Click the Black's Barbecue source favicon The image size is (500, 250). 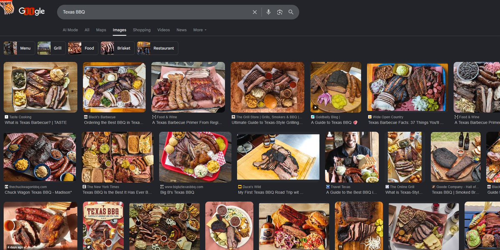pyautogui.click(x=85, y=117)
